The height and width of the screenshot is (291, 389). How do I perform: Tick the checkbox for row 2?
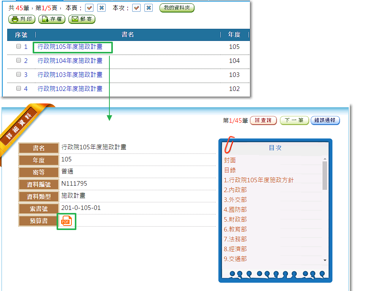[x=19, y=61]
